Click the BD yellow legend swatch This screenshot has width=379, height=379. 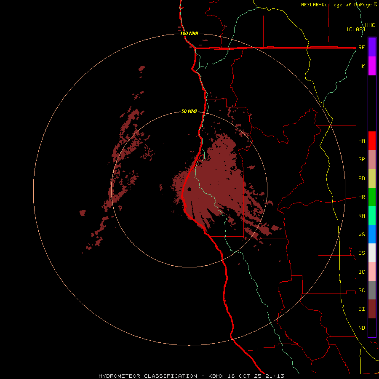click(x=372, y=179)
